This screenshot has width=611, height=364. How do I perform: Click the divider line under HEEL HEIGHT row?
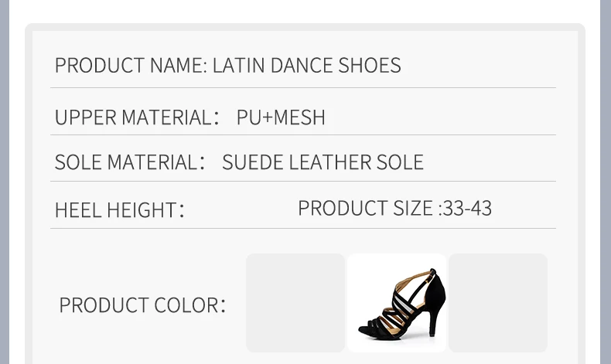(x=303, y=229)
